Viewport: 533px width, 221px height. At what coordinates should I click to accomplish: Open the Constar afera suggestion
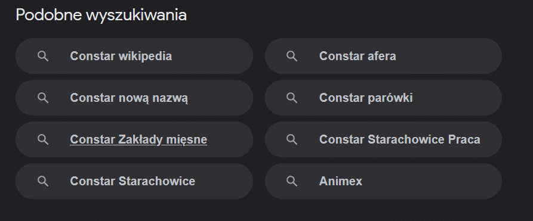358,56
